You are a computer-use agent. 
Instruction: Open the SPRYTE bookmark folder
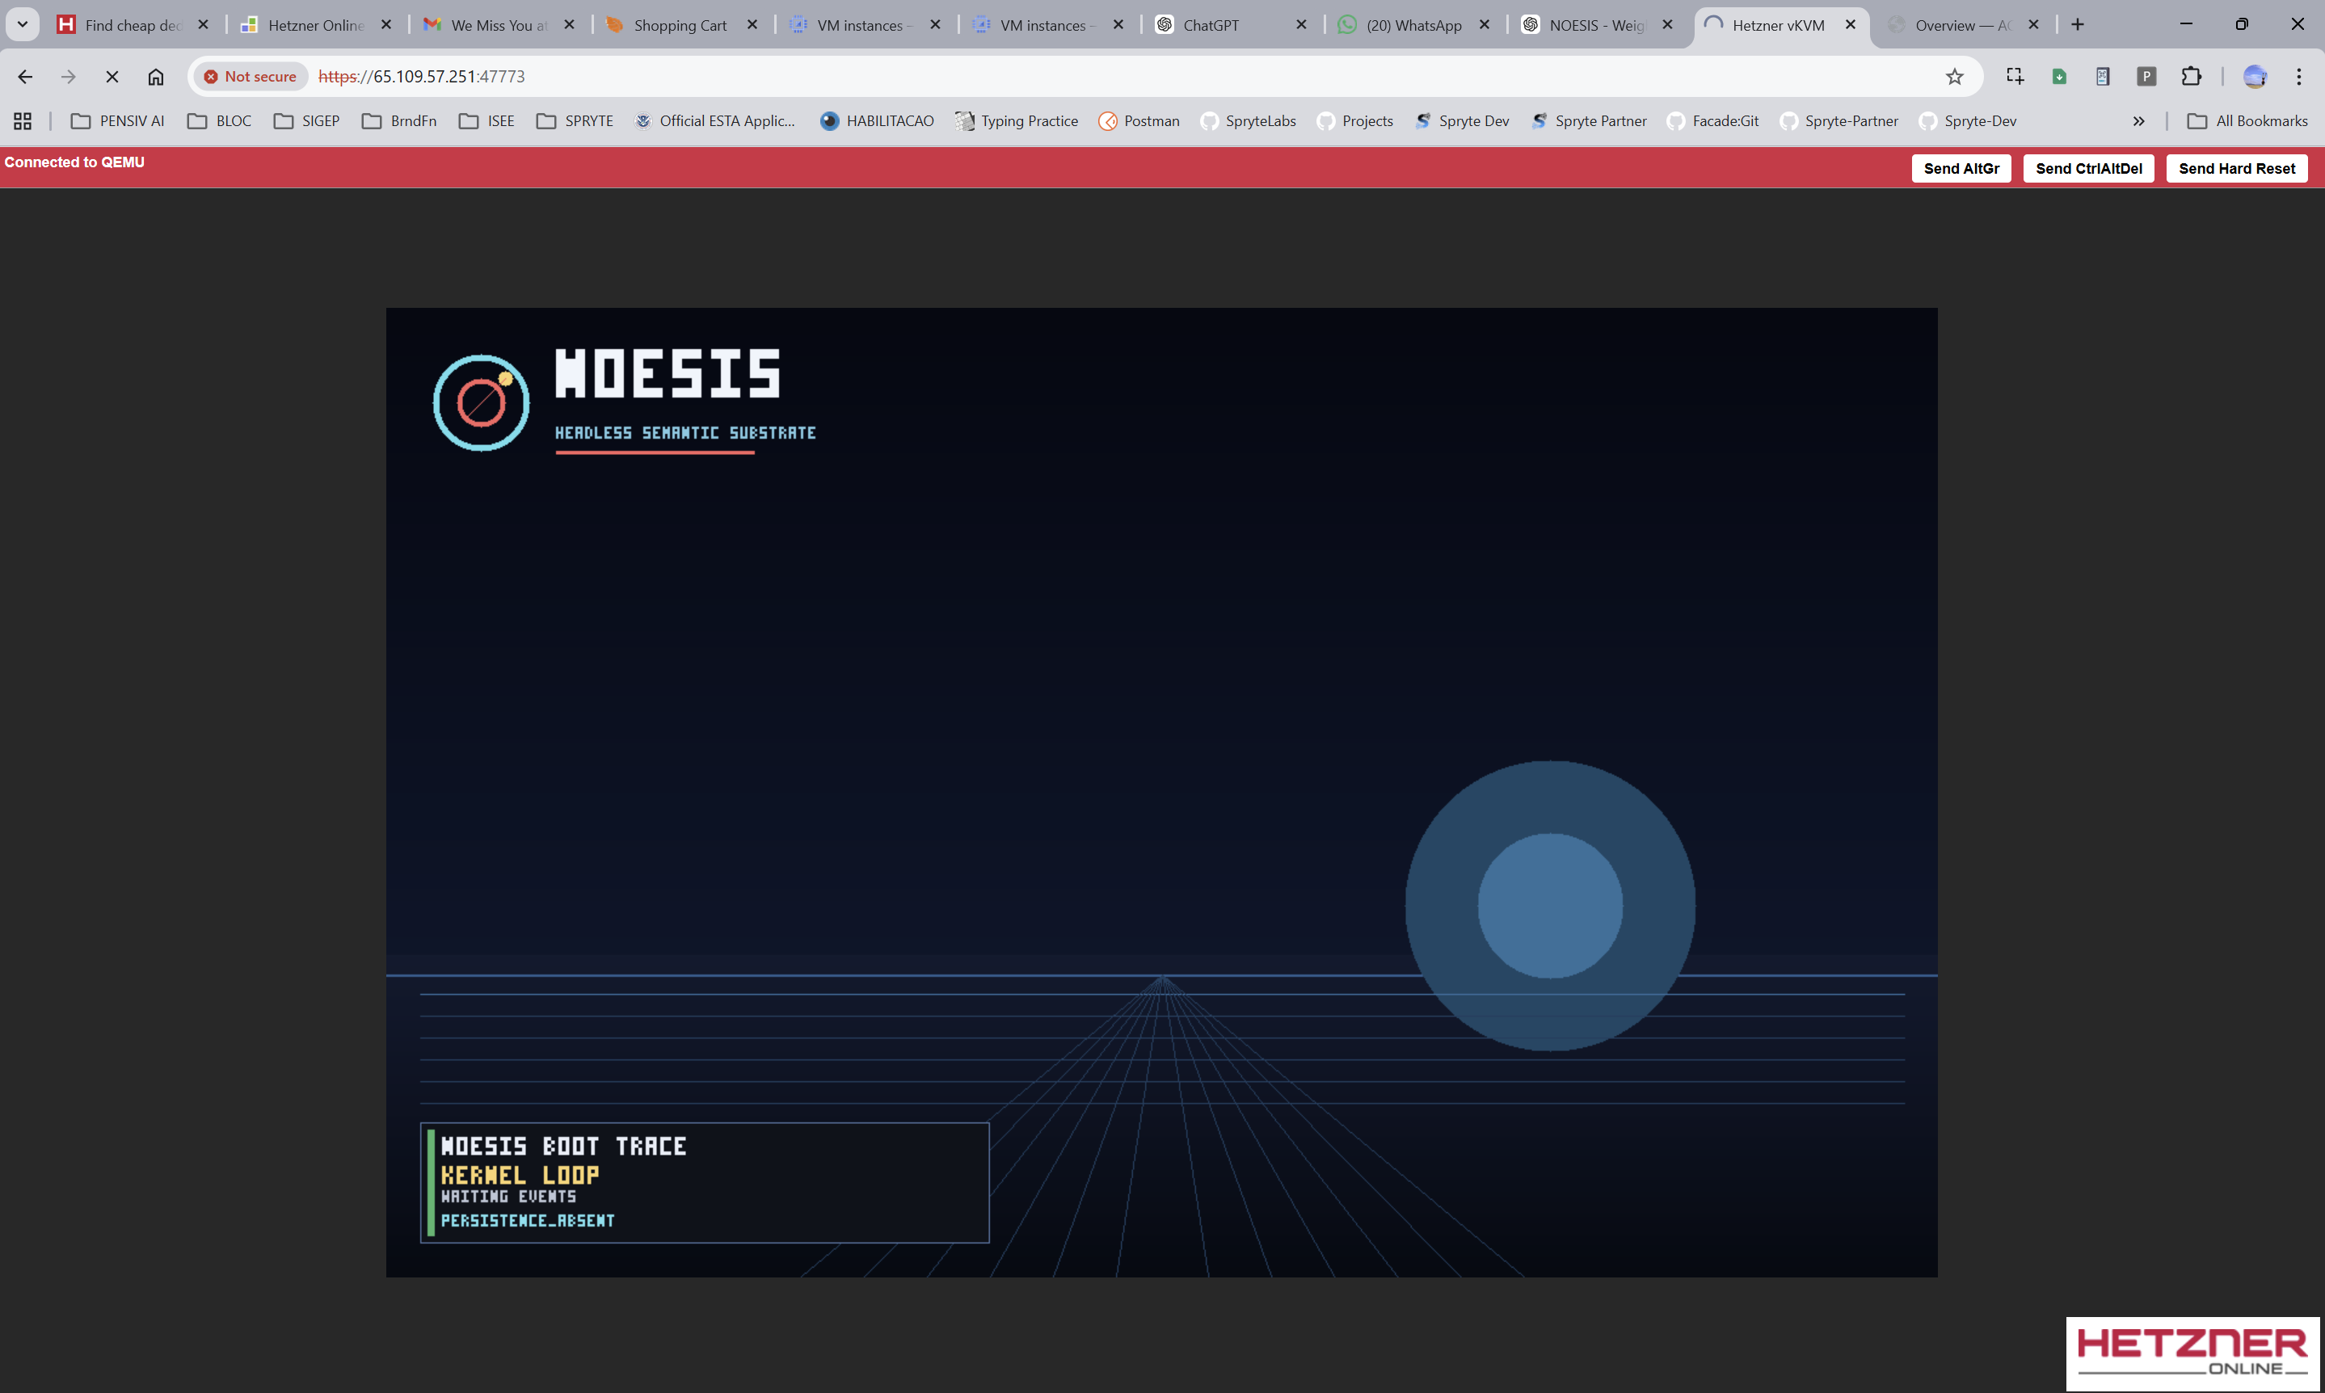(x=575, y=121)
